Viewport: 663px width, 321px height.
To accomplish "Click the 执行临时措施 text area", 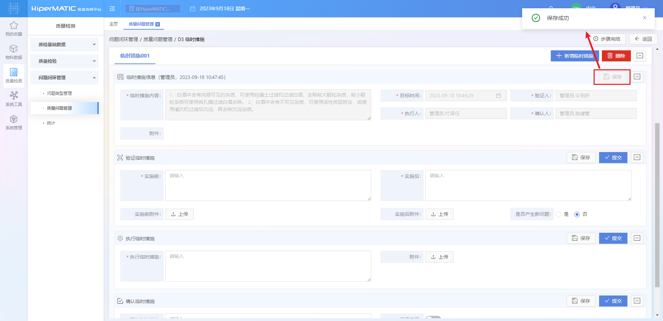I will pos(268,266).
